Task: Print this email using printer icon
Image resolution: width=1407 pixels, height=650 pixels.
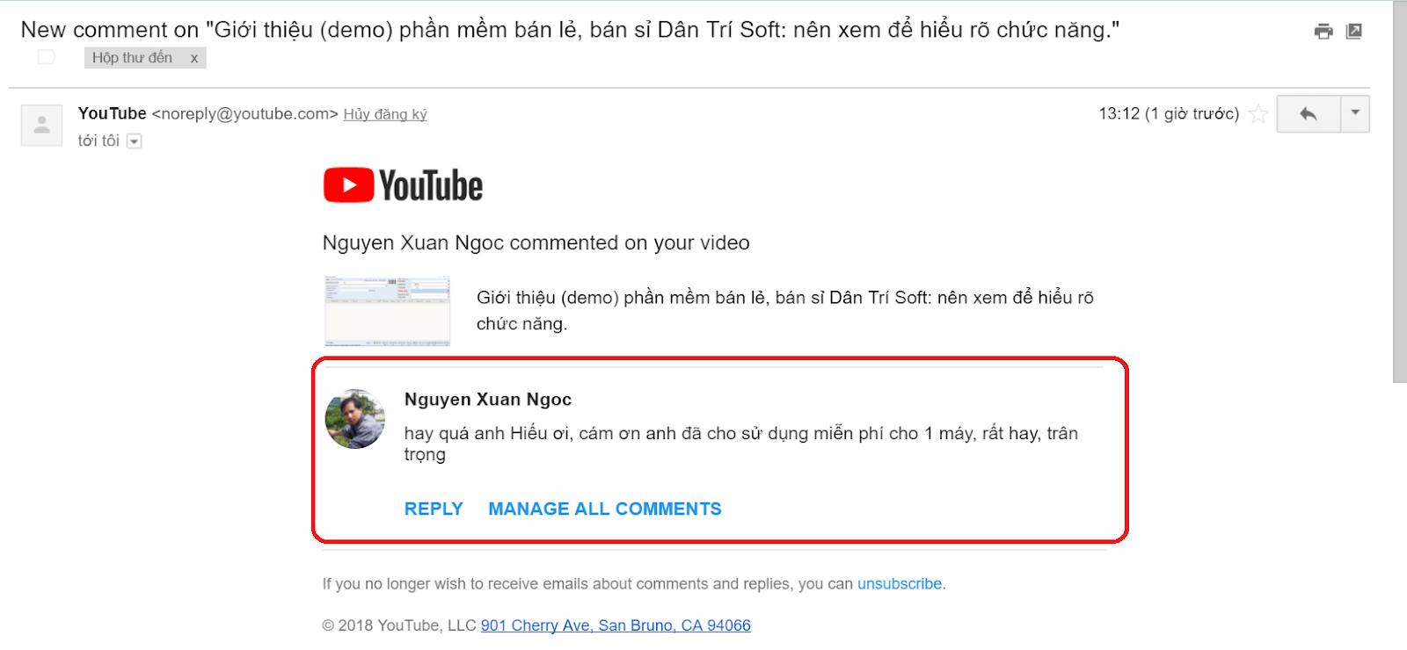Action: (x=1323, y=32)
